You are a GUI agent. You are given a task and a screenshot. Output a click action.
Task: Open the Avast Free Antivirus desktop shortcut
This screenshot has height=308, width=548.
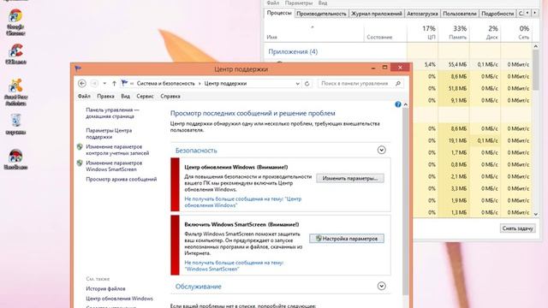15,92
